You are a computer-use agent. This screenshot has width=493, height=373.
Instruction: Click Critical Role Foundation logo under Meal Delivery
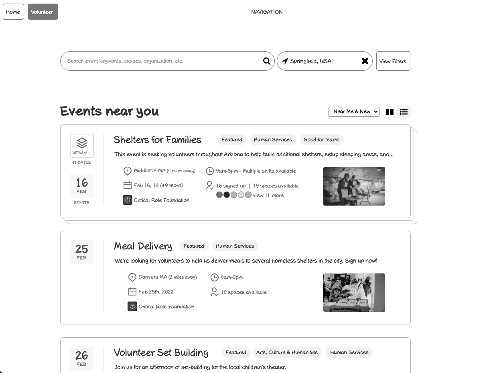coord(132,306)
